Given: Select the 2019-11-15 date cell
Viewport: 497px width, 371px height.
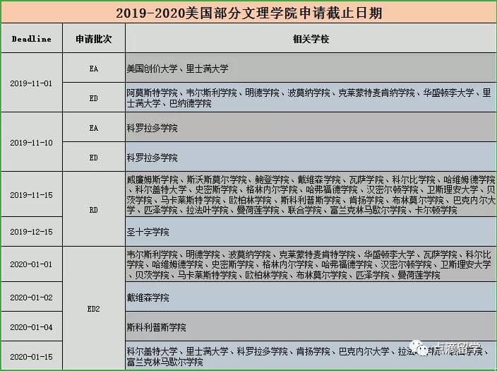Looking at the screenshot, I should [31, 194].
